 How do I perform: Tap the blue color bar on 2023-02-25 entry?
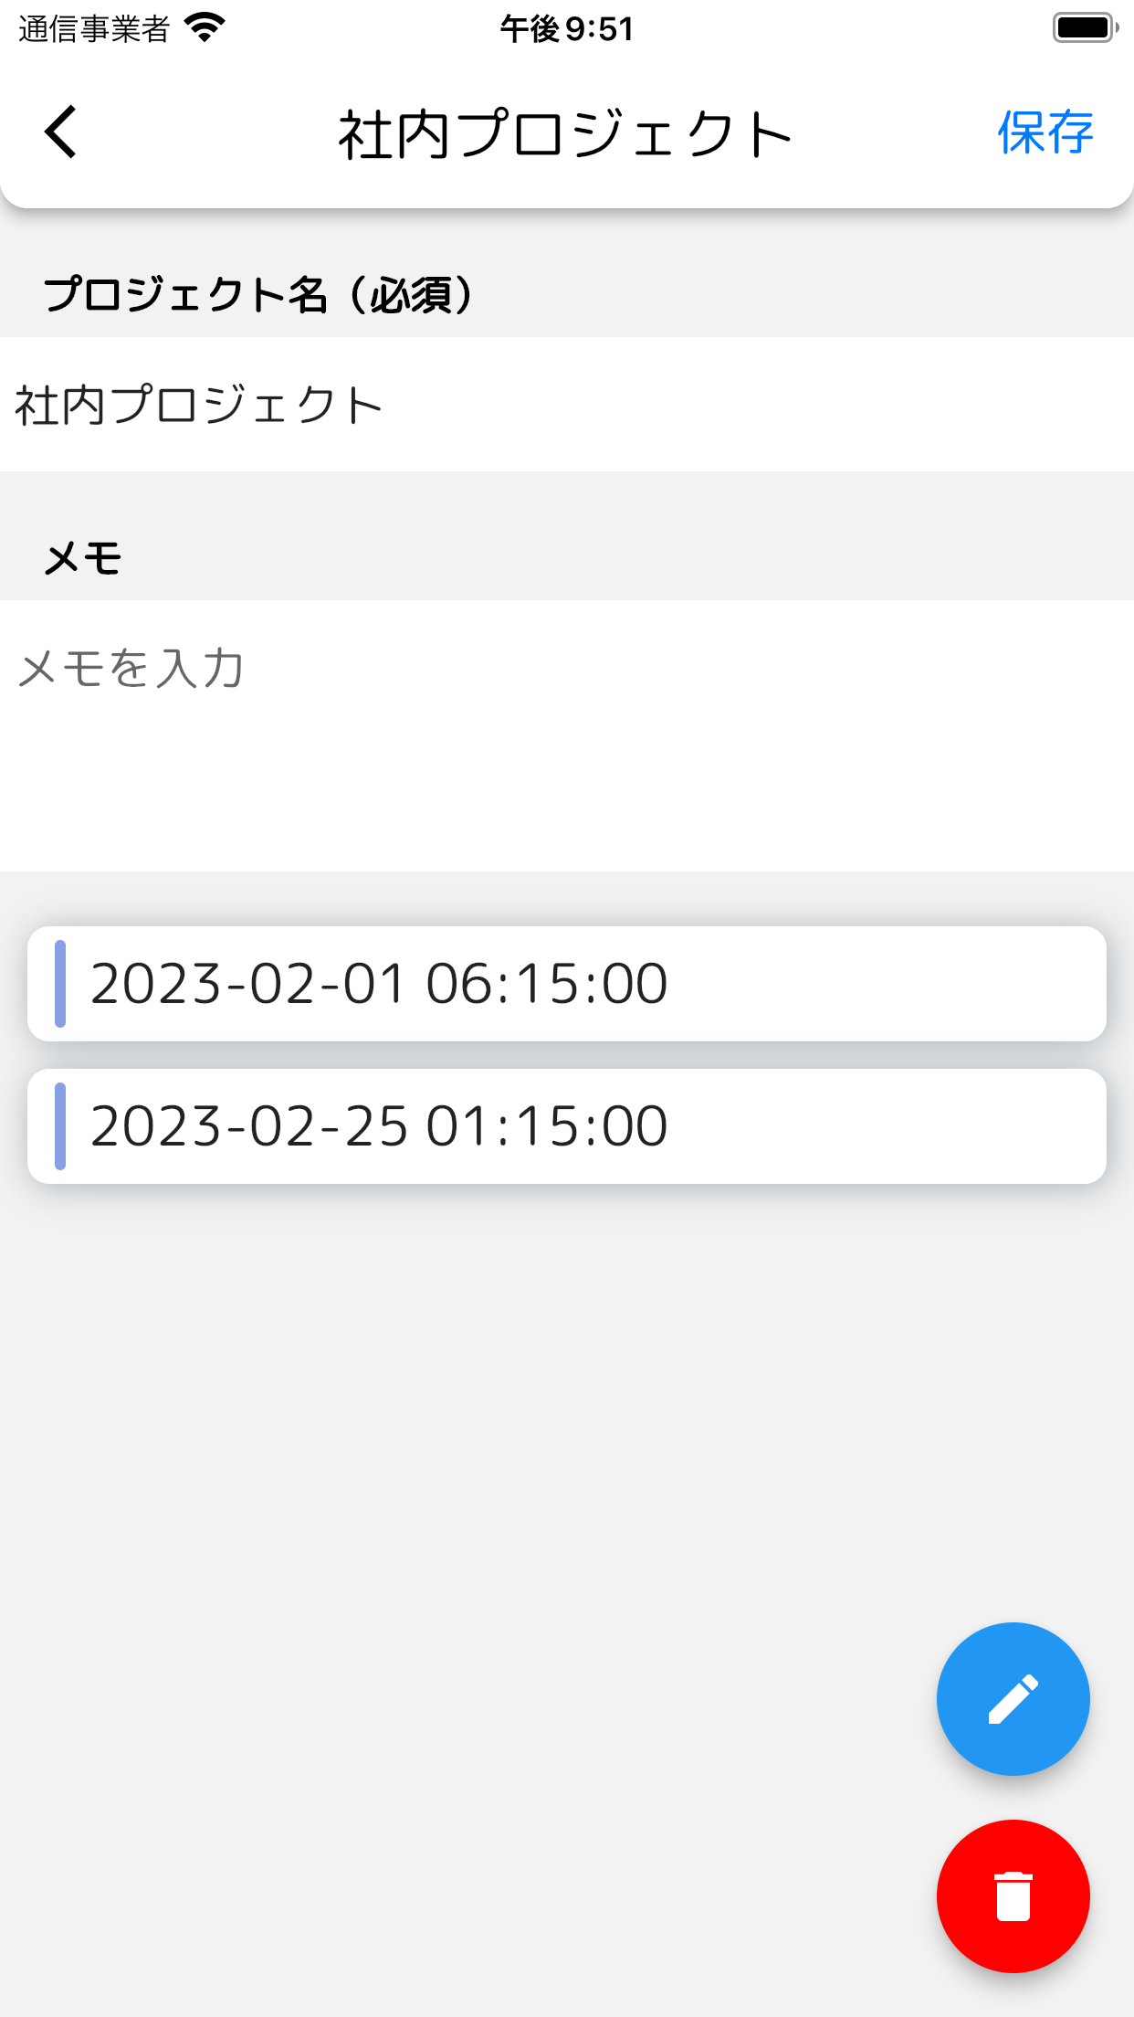coord(60,1126)
